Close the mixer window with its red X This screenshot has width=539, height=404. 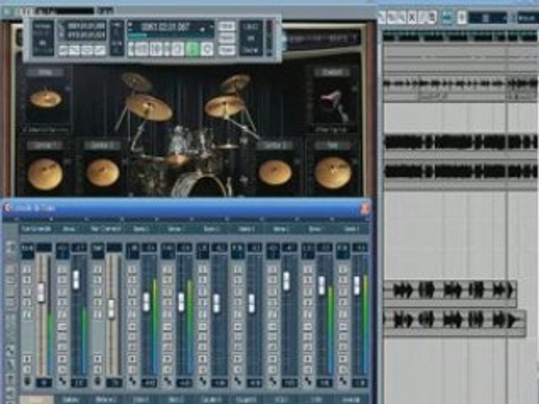[366, 208]
